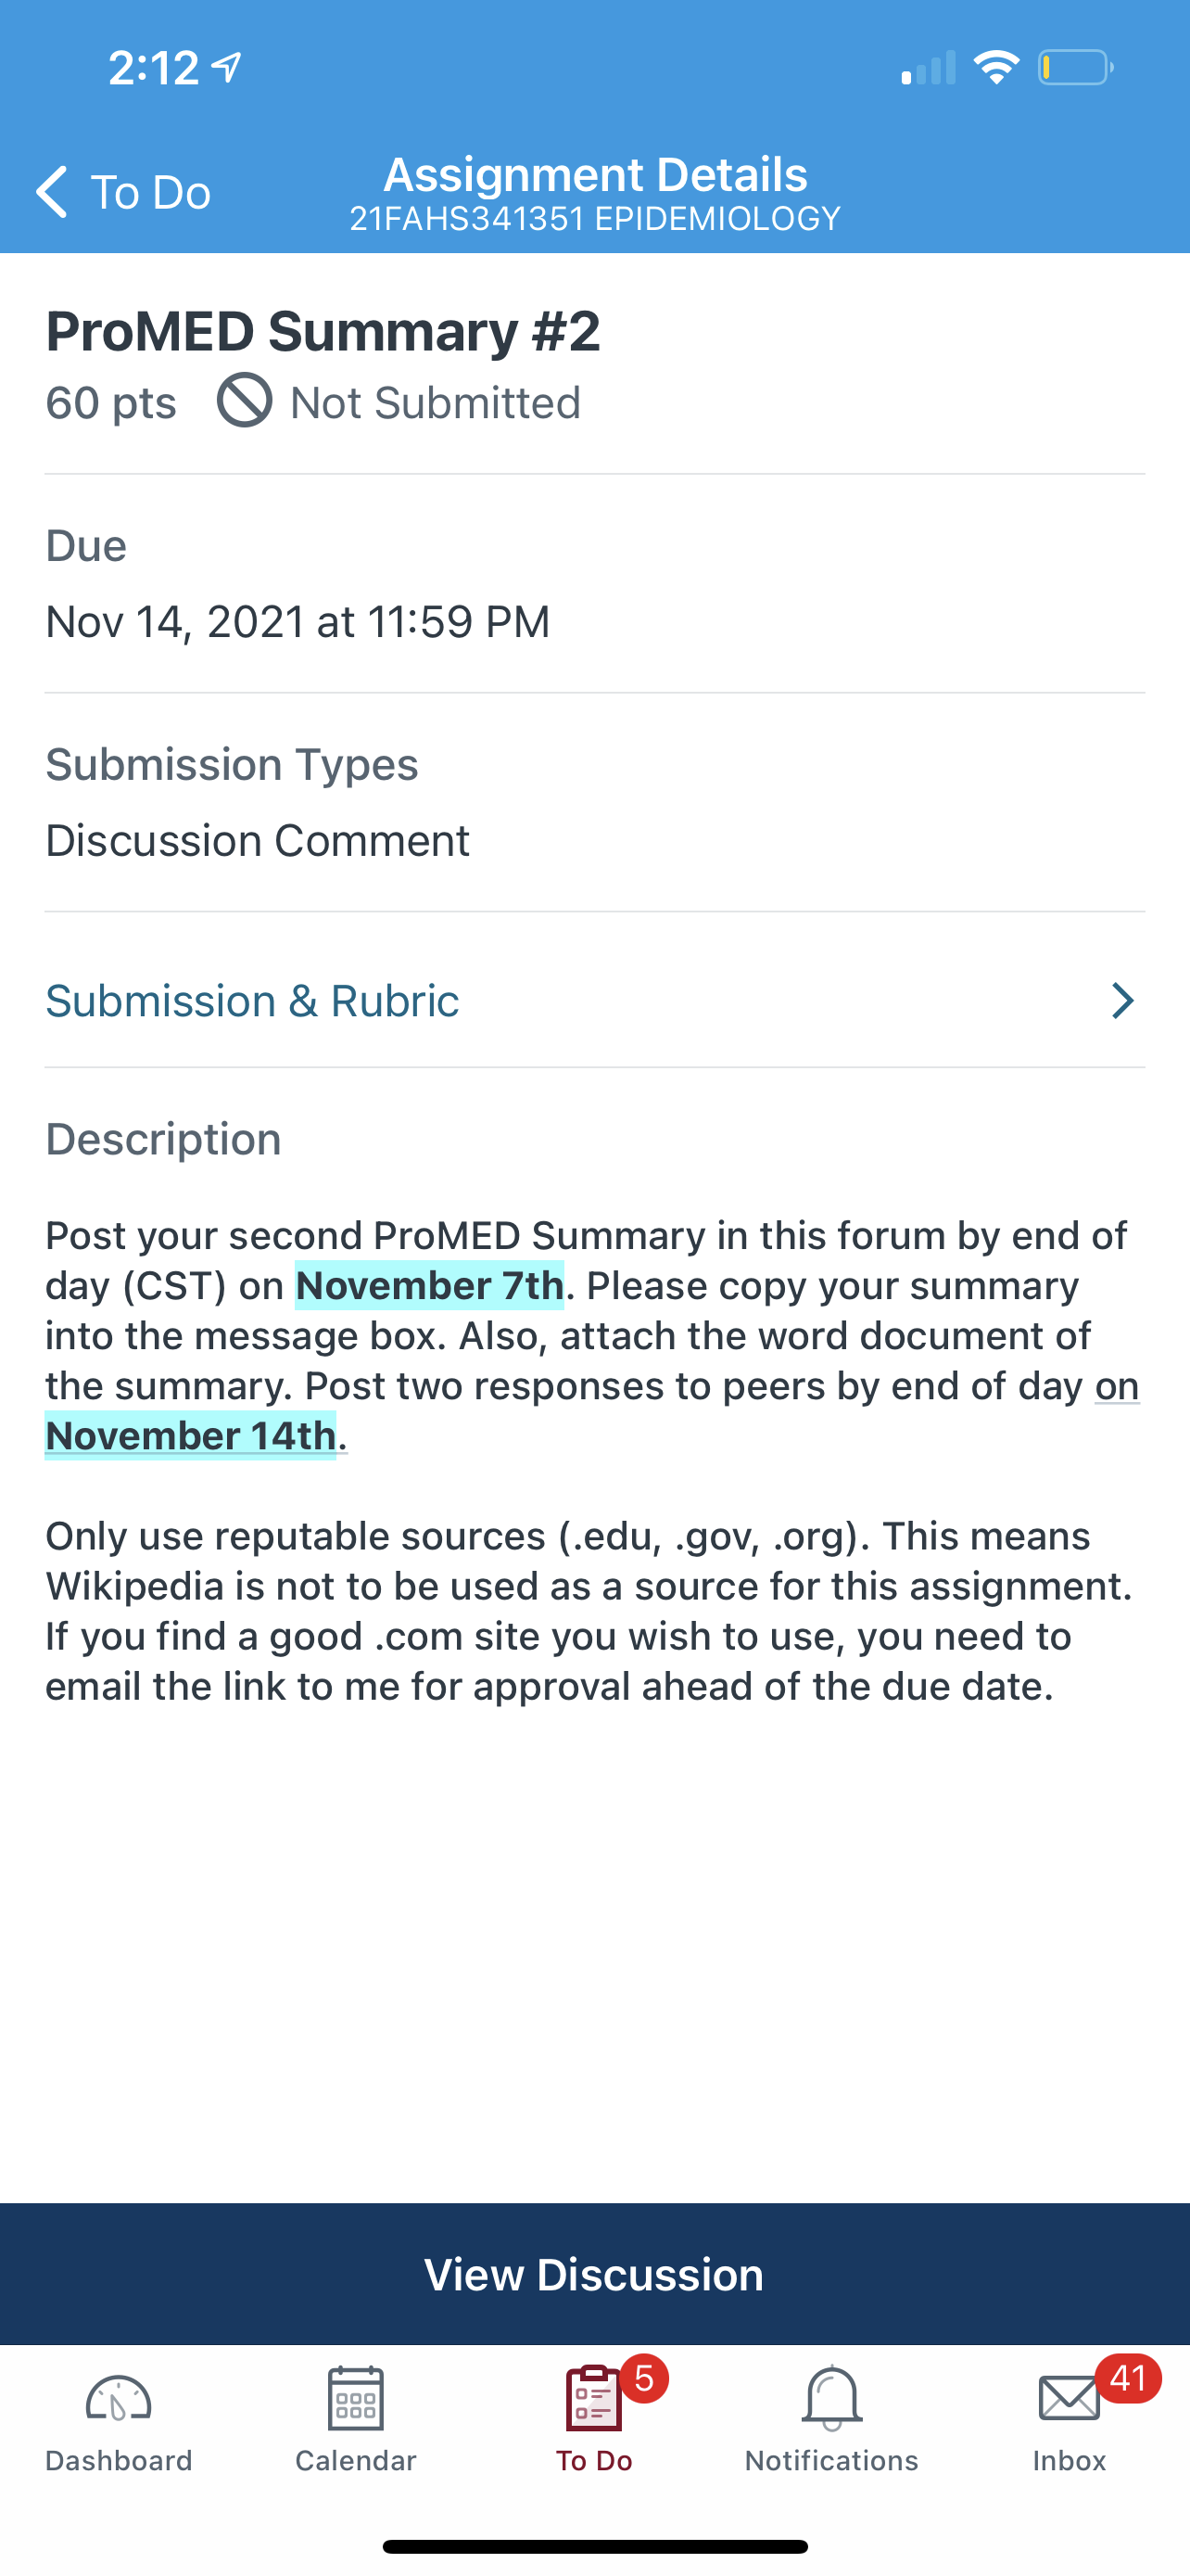1190x2576 pixels.
Task: Tap the underlined "on November 14th" text
Action: pyautogui.click(x=592, y=1411)
